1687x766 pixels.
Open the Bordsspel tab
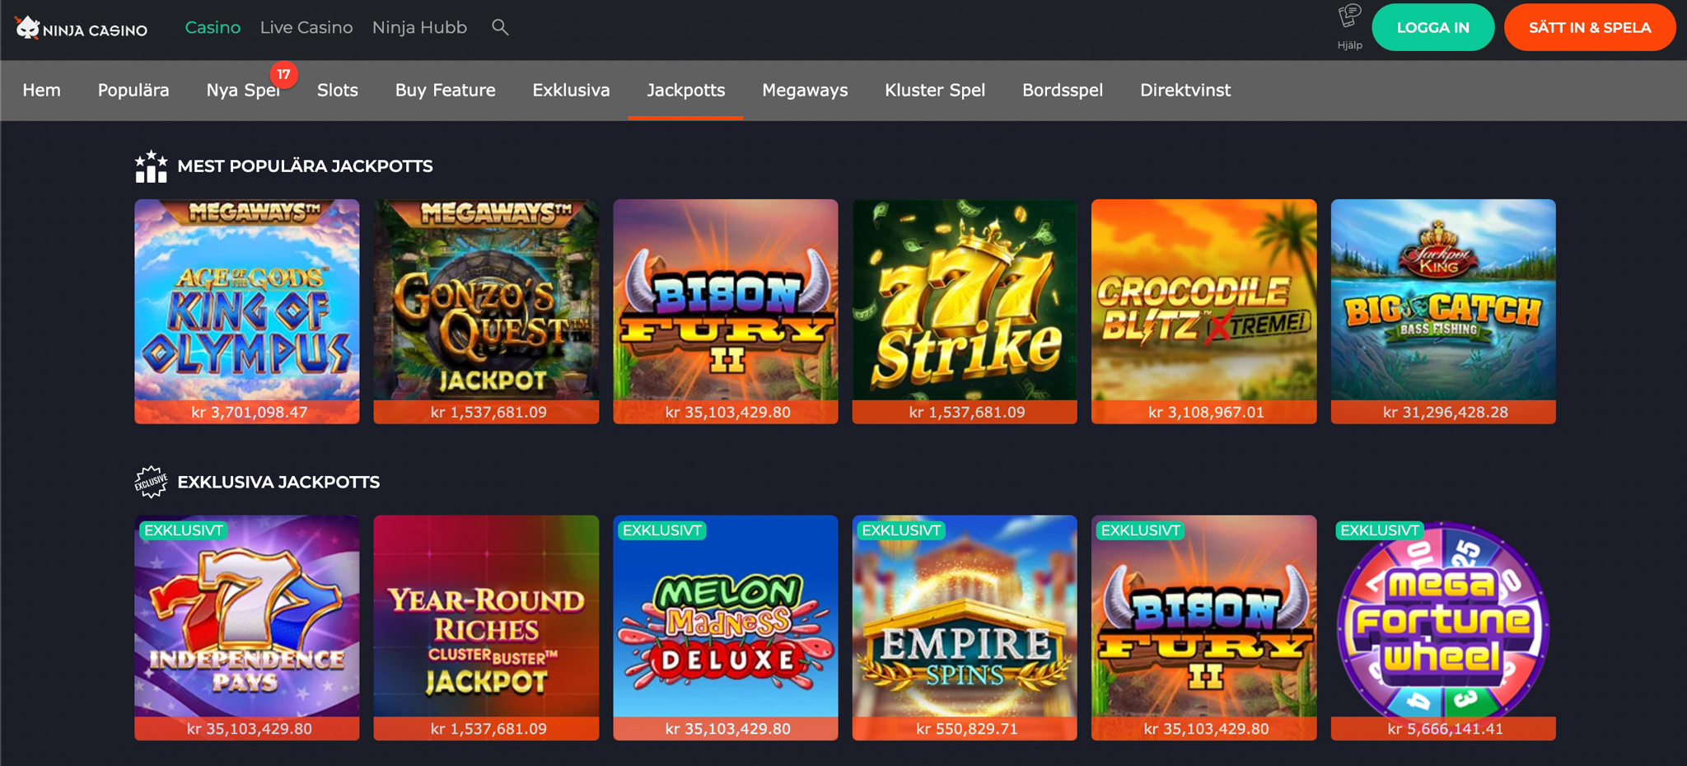1063,90
